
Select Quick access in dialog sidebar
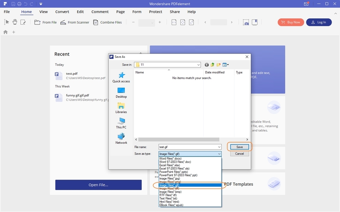(x=121, y=77)
